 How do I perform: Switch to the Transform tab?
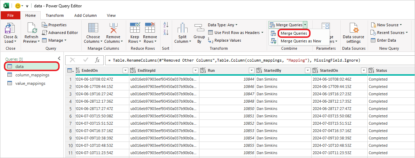point(55,15)
